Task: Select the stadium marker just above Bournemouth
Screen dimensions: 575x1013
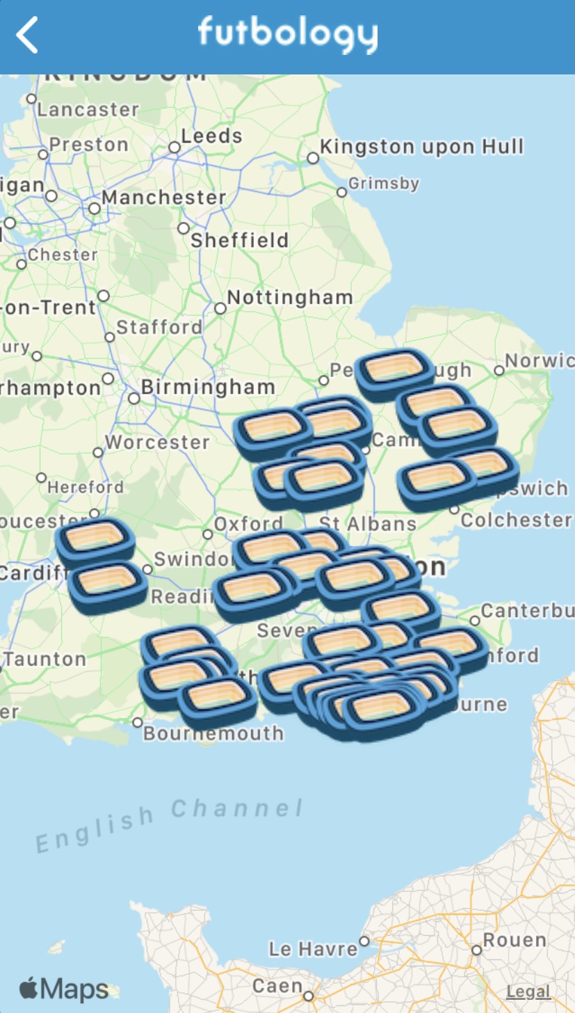Action: (x=217, y=699)
